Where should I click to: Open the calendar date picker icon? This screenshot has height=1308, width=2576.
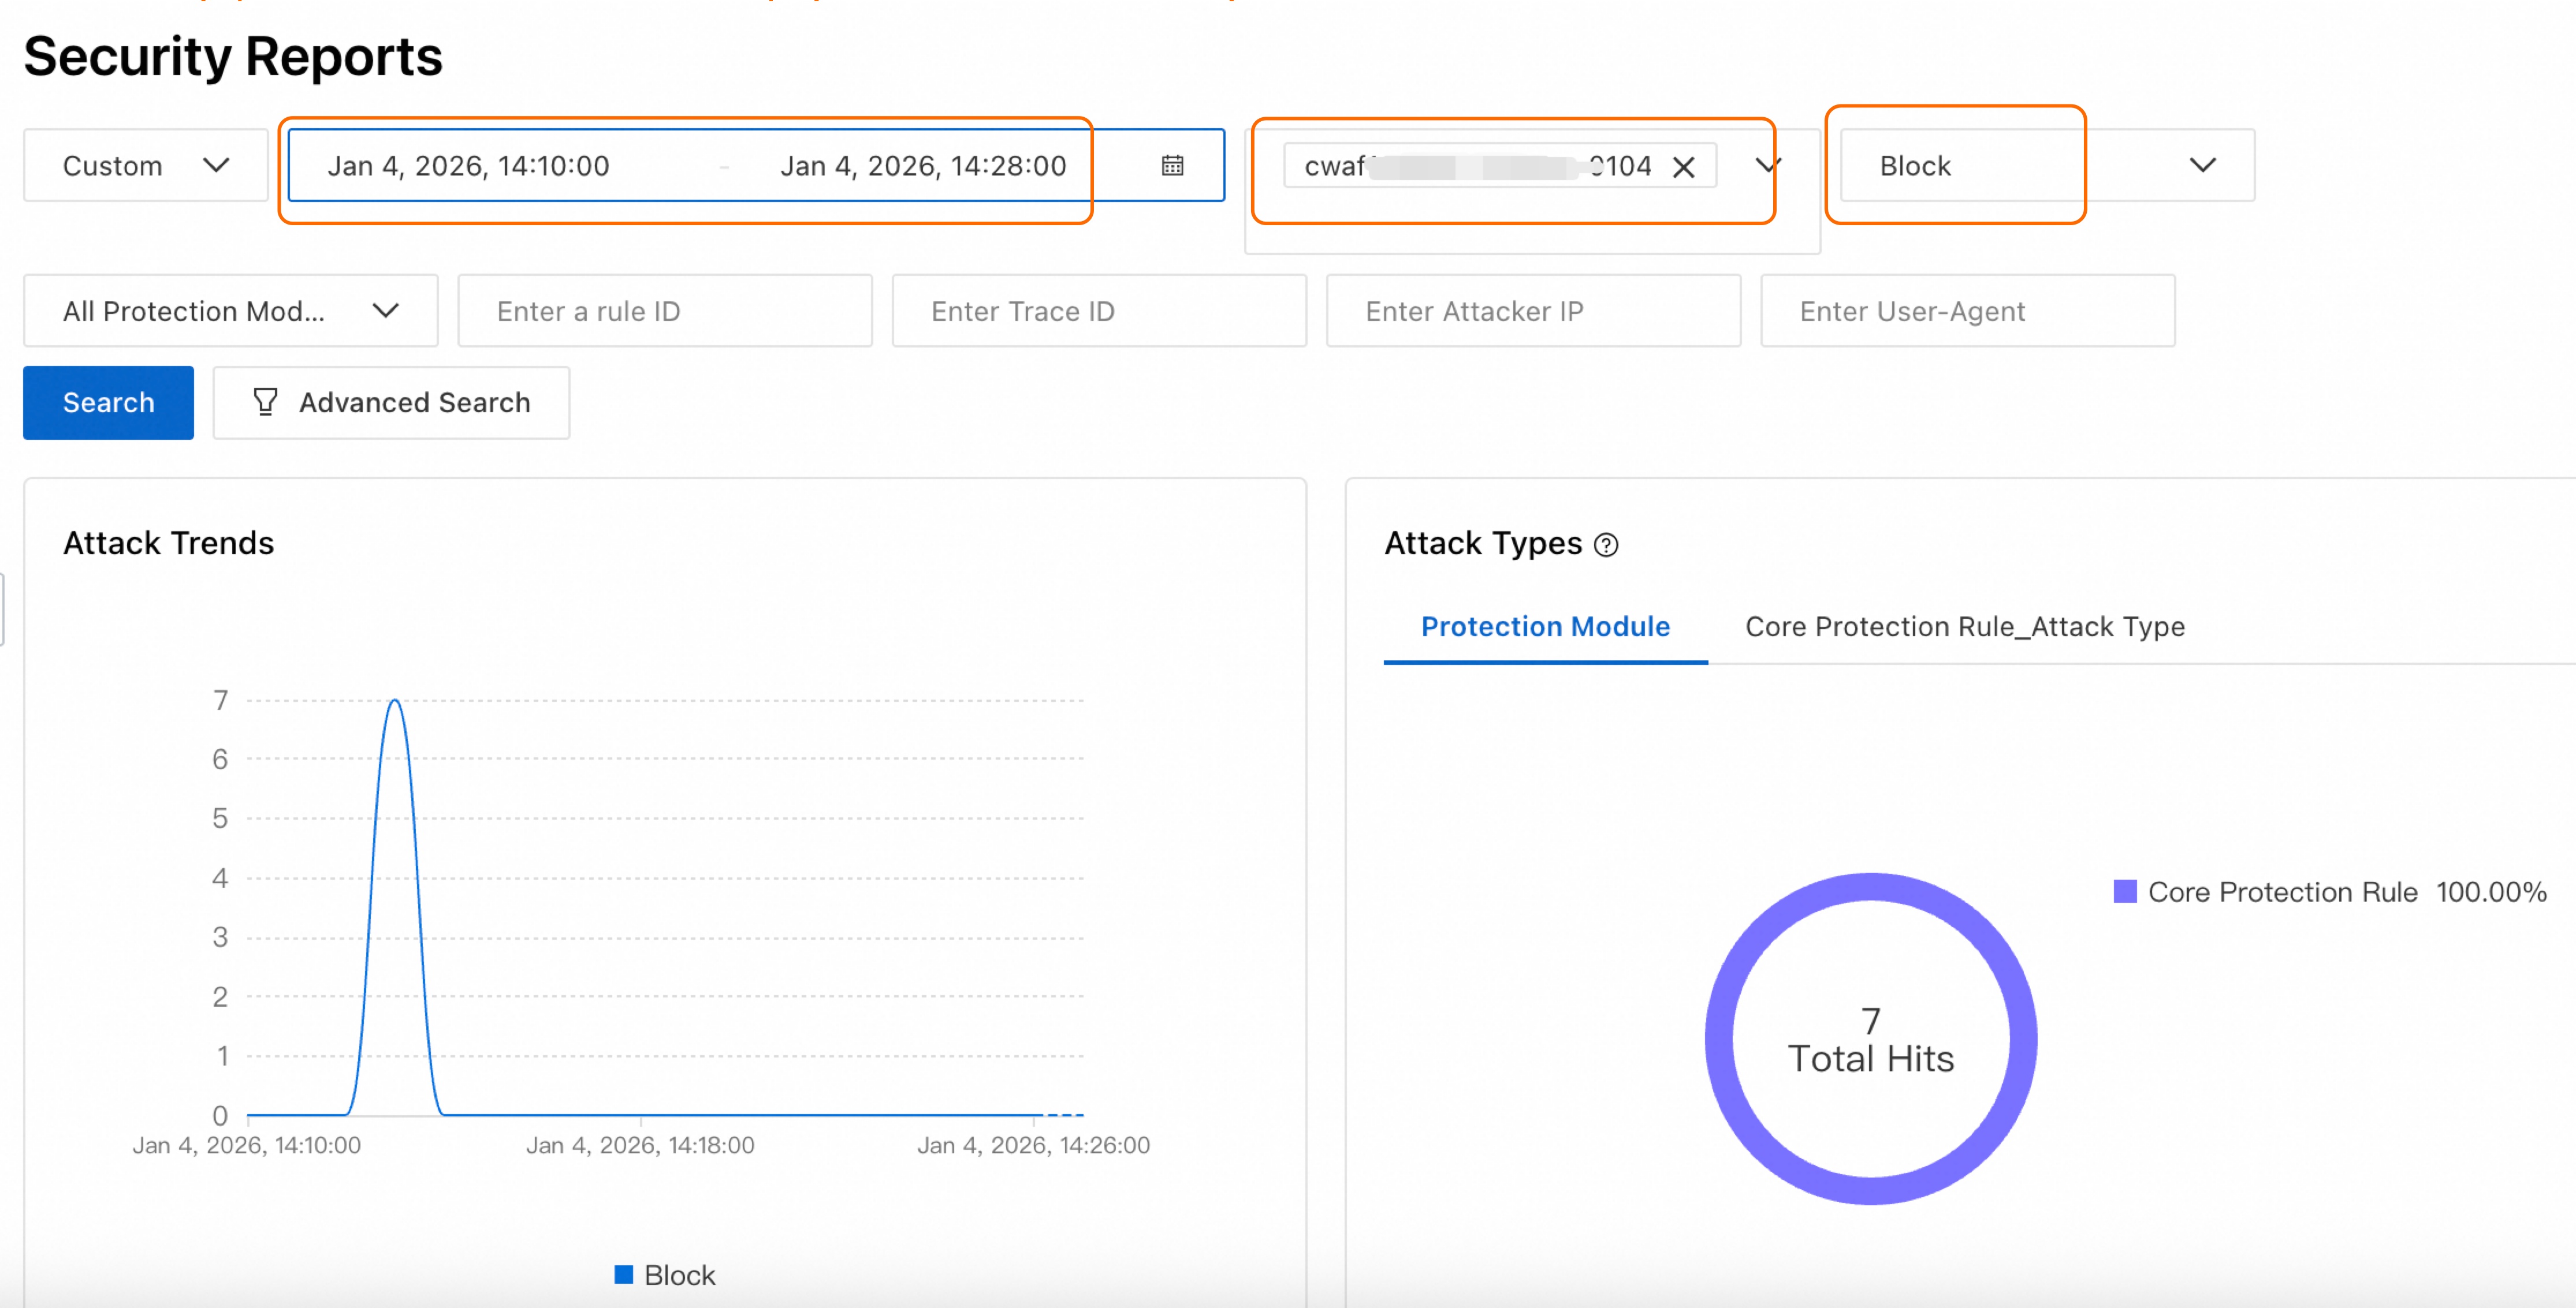[x=1172, y=166]
